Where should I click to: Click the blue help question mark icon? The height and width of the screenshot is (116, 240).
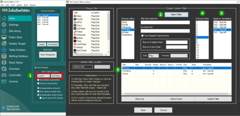pos(3,108)
